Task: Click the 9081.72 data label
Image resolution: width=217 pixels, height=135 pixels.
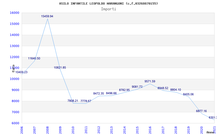Action: [x=137, y=87]
